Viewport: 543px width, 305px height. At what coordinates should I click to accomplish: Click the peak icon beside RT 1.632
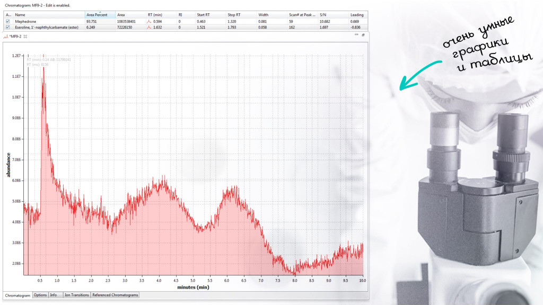[x=150, y=27]
